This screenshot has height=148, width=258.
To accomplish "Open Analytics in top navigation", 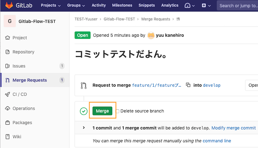I will [170, 5].
